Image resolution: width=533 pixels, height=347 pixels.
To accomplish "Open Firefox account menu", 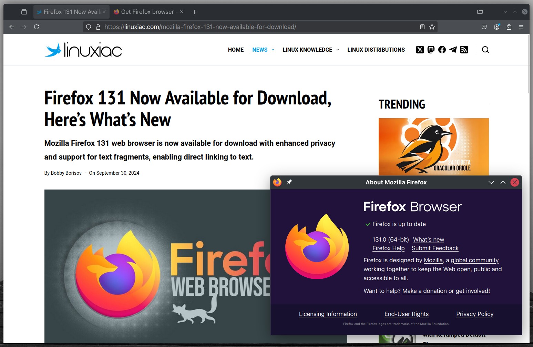I will (x=496, y=27).
